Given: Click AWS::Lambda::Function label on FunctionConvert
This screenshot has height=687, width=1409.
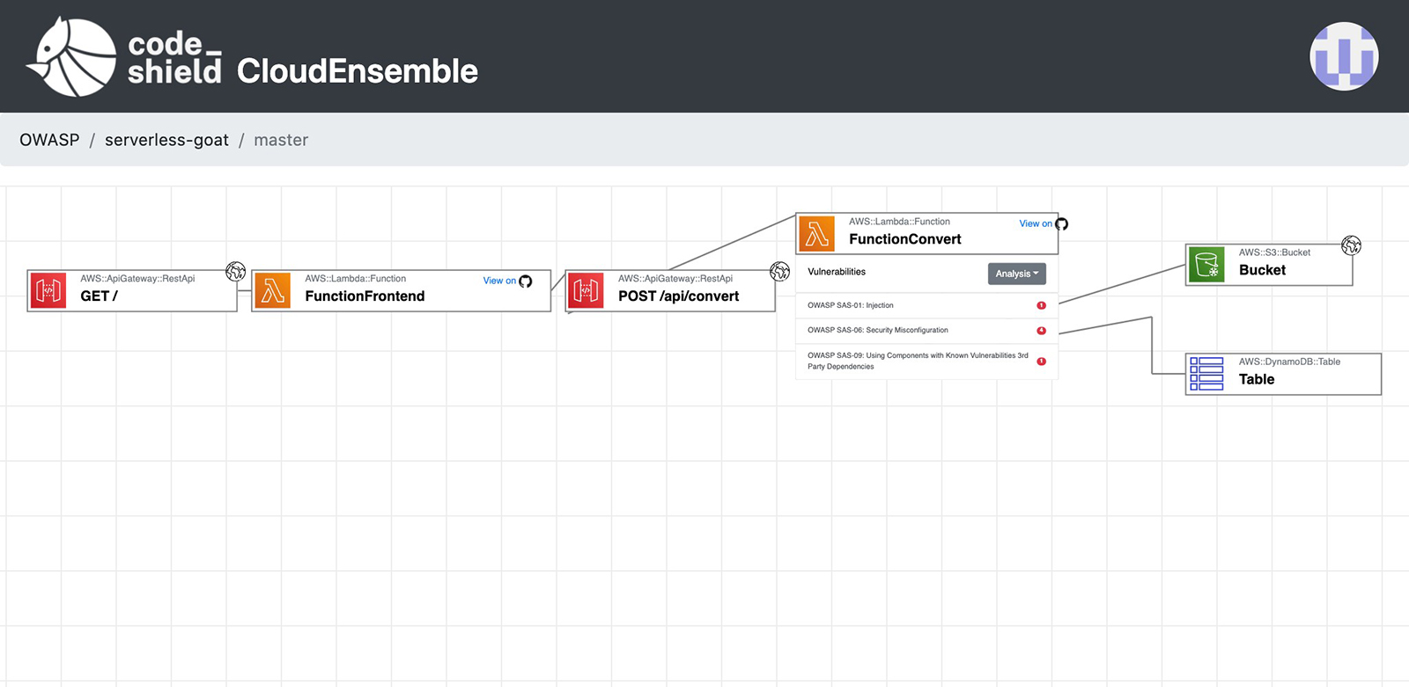Looking at the screenshot, I should point(899,222).
